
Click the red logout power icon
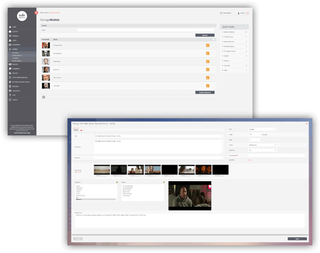tap(247, 13)
